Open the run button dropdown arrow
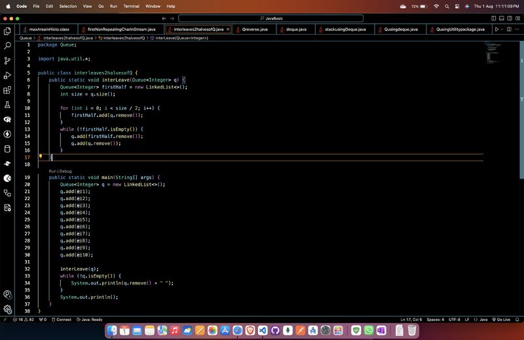Image resolution: width=524 pixels, height=340 pixels. tap(503, 29)
